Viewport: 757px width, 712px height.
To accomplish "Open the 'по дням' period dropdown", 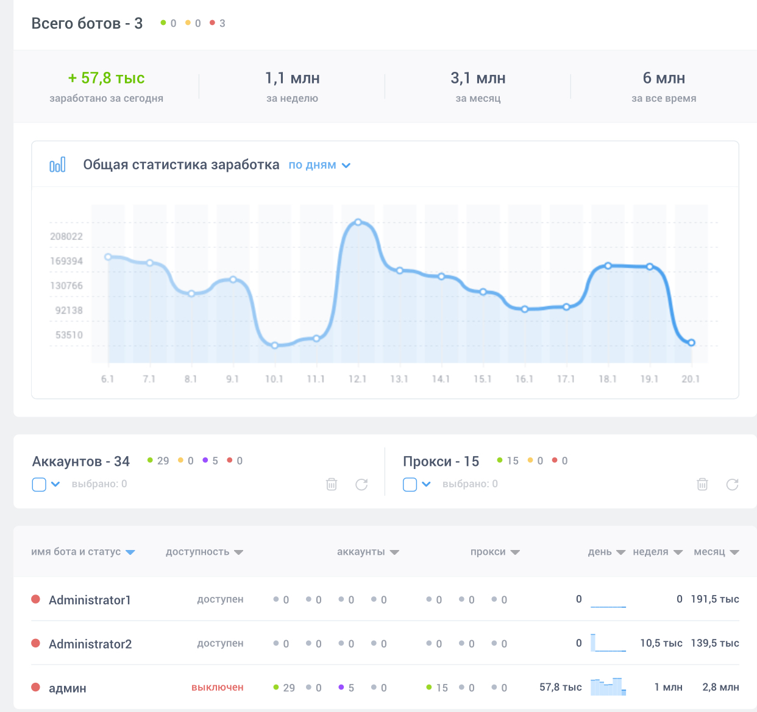I will [319, 165].
